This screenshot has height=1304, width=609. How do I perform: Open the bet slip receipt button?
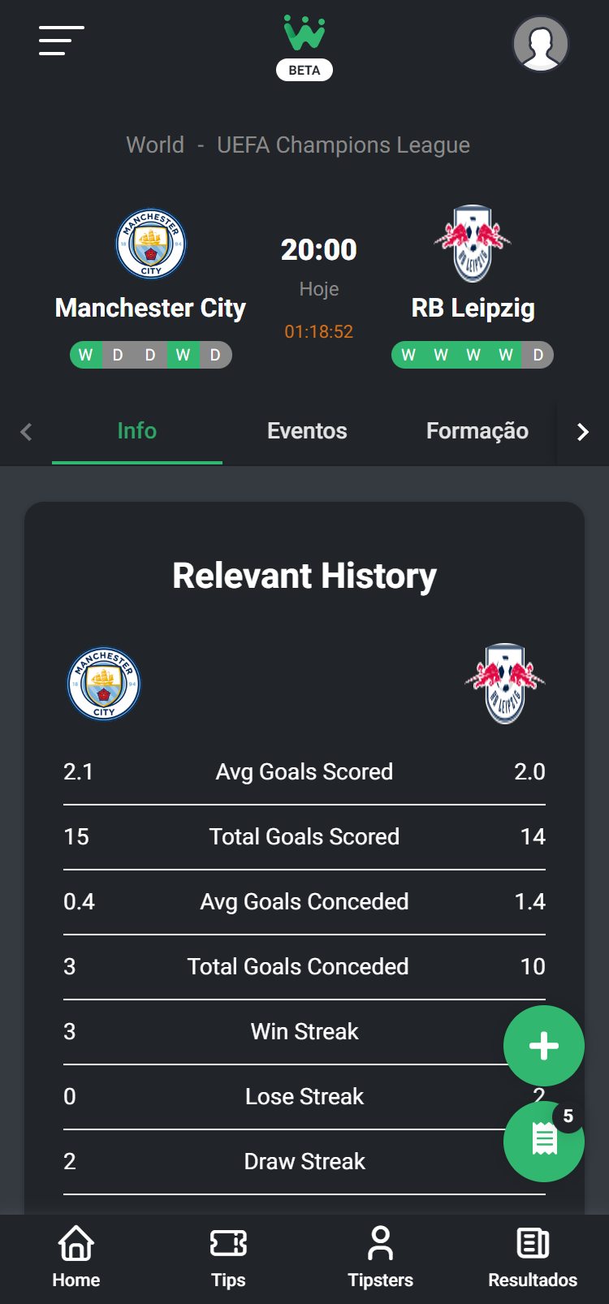[x=543, y=1141]
